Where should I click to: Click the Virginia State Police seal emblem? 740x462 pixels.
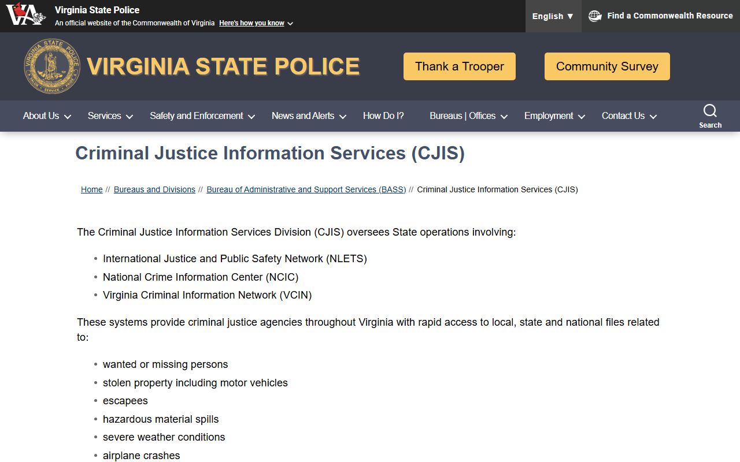pos(52,66)
